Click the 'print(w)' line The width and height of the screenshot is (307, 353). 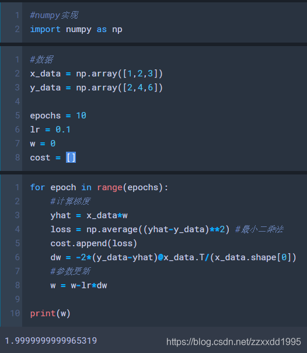click(x=50, y=313)
